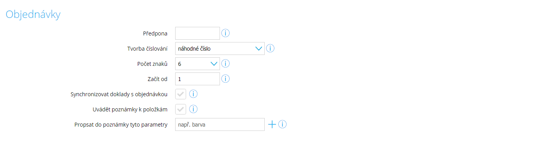
Task: Show info for Tvorba číslování dropdown
Action: coord(270,48)
